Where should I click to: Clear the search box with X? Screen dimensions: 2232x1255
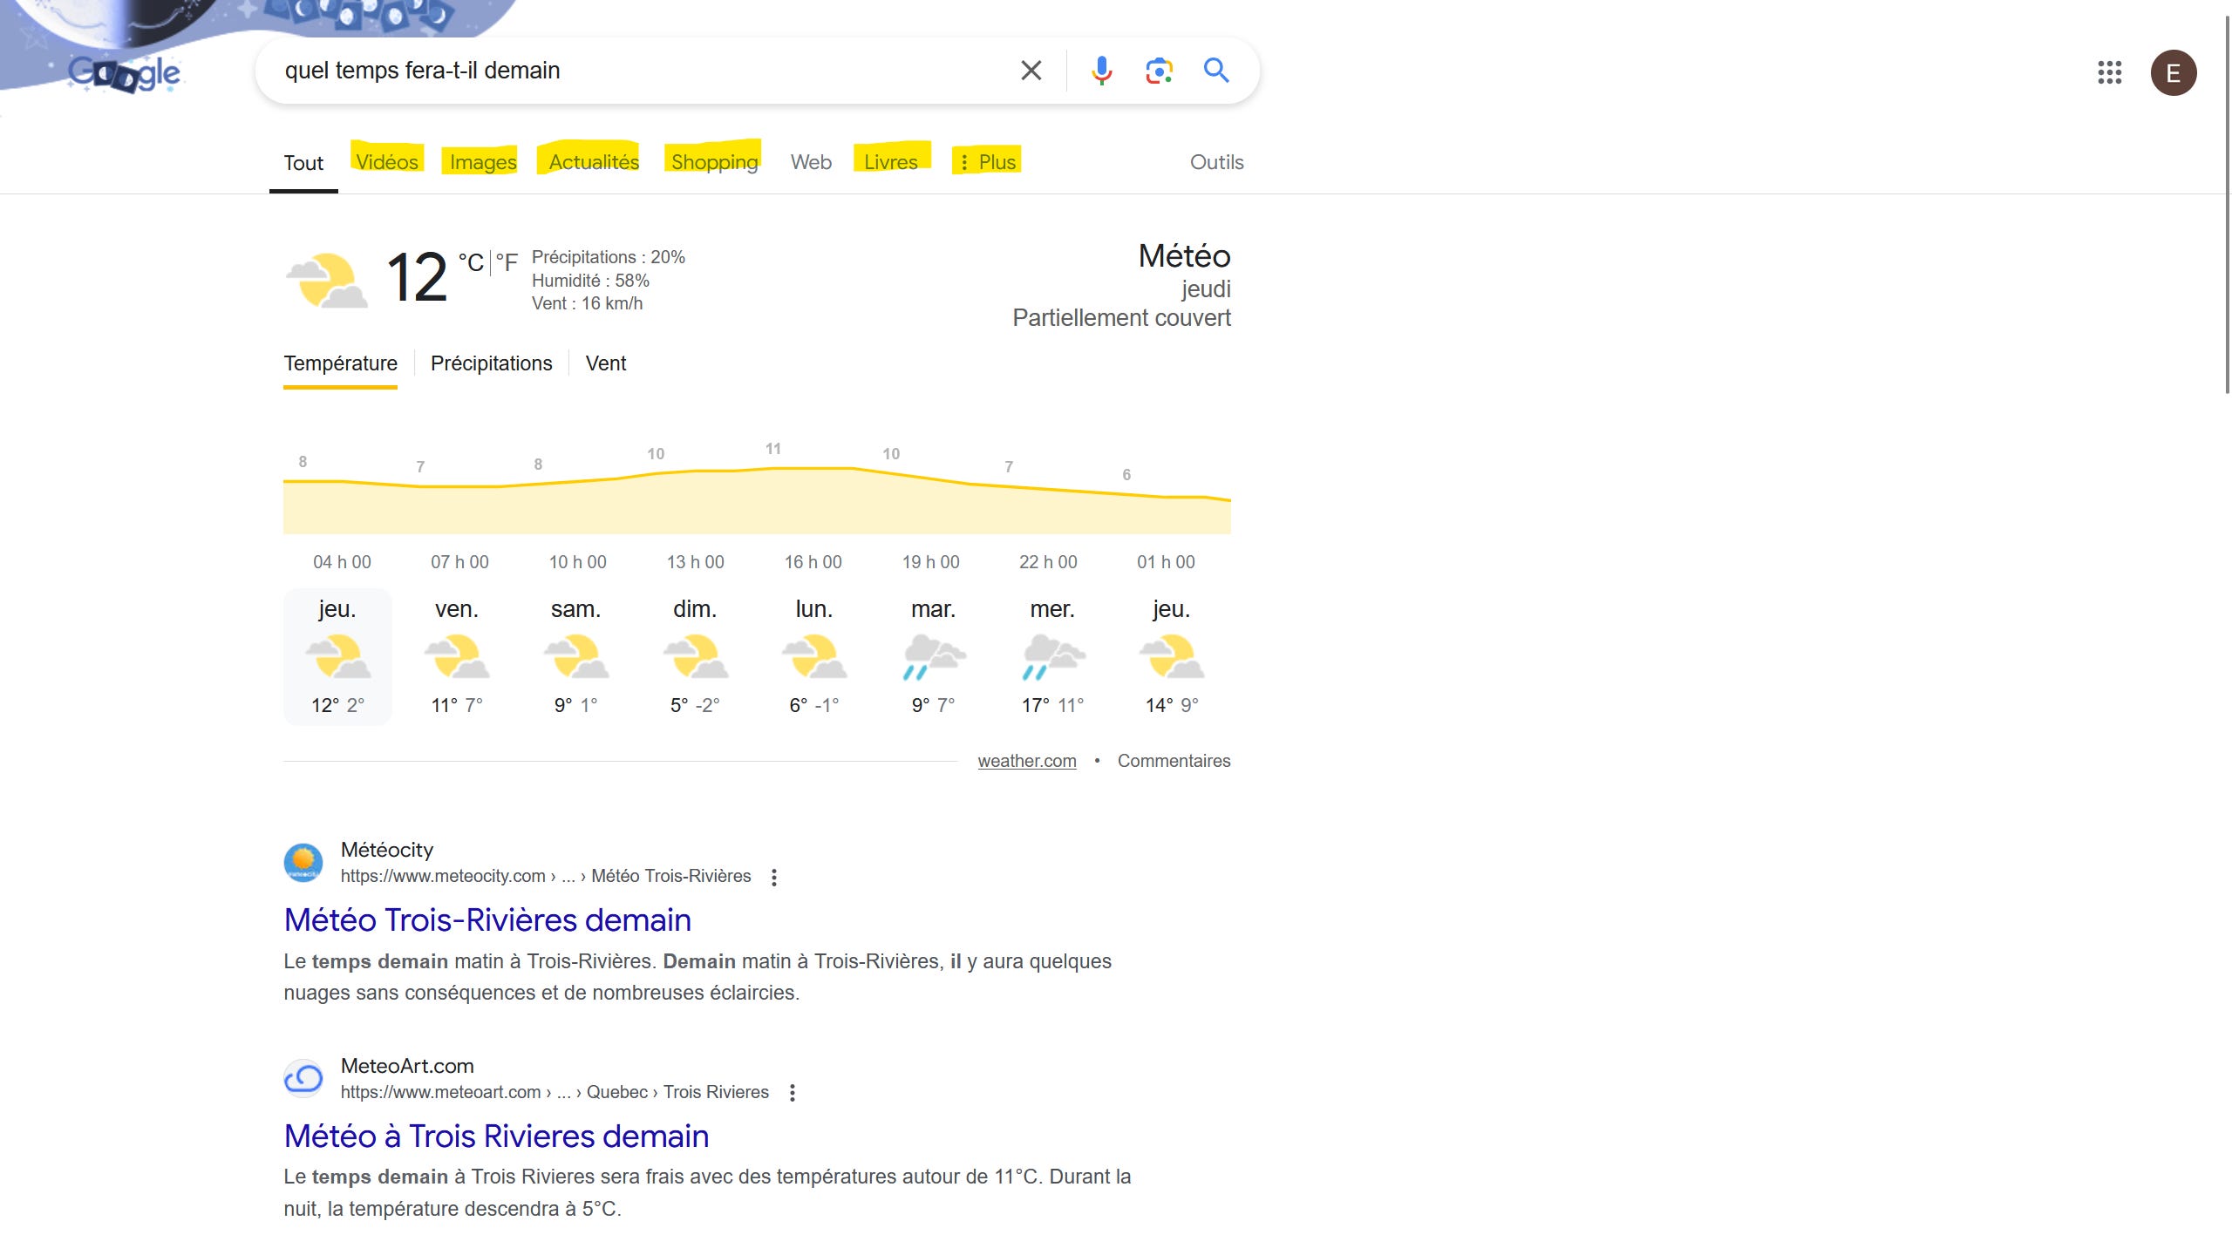[x=1031, y=71]
